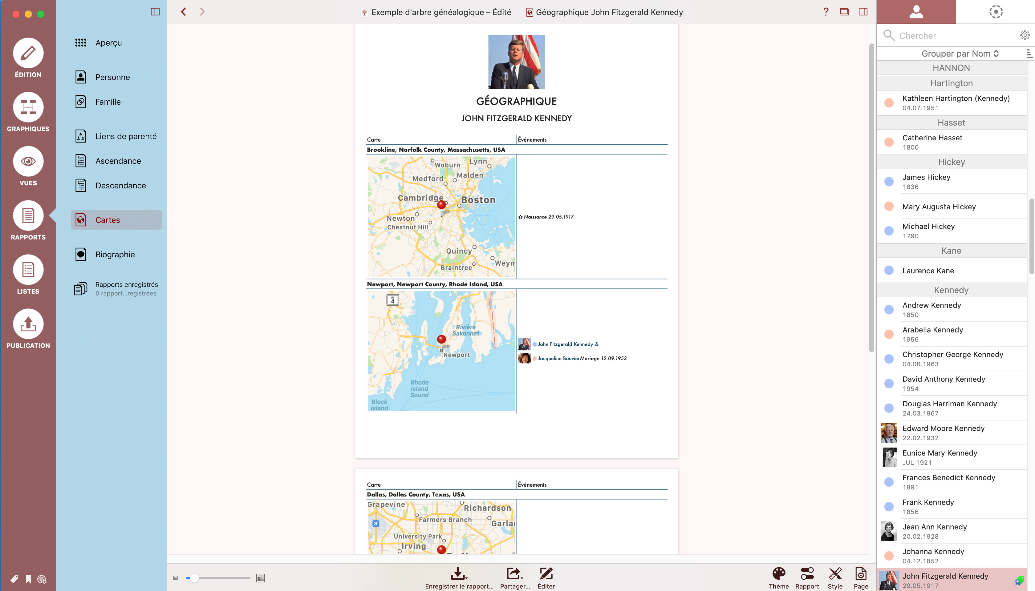Viewport: 1035px width, 591px height.
Task: Select Arabella Kennedy in the list
Action: 951,335
